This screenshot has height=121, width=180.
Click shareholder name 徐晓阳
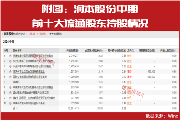[x=16, y=82]
